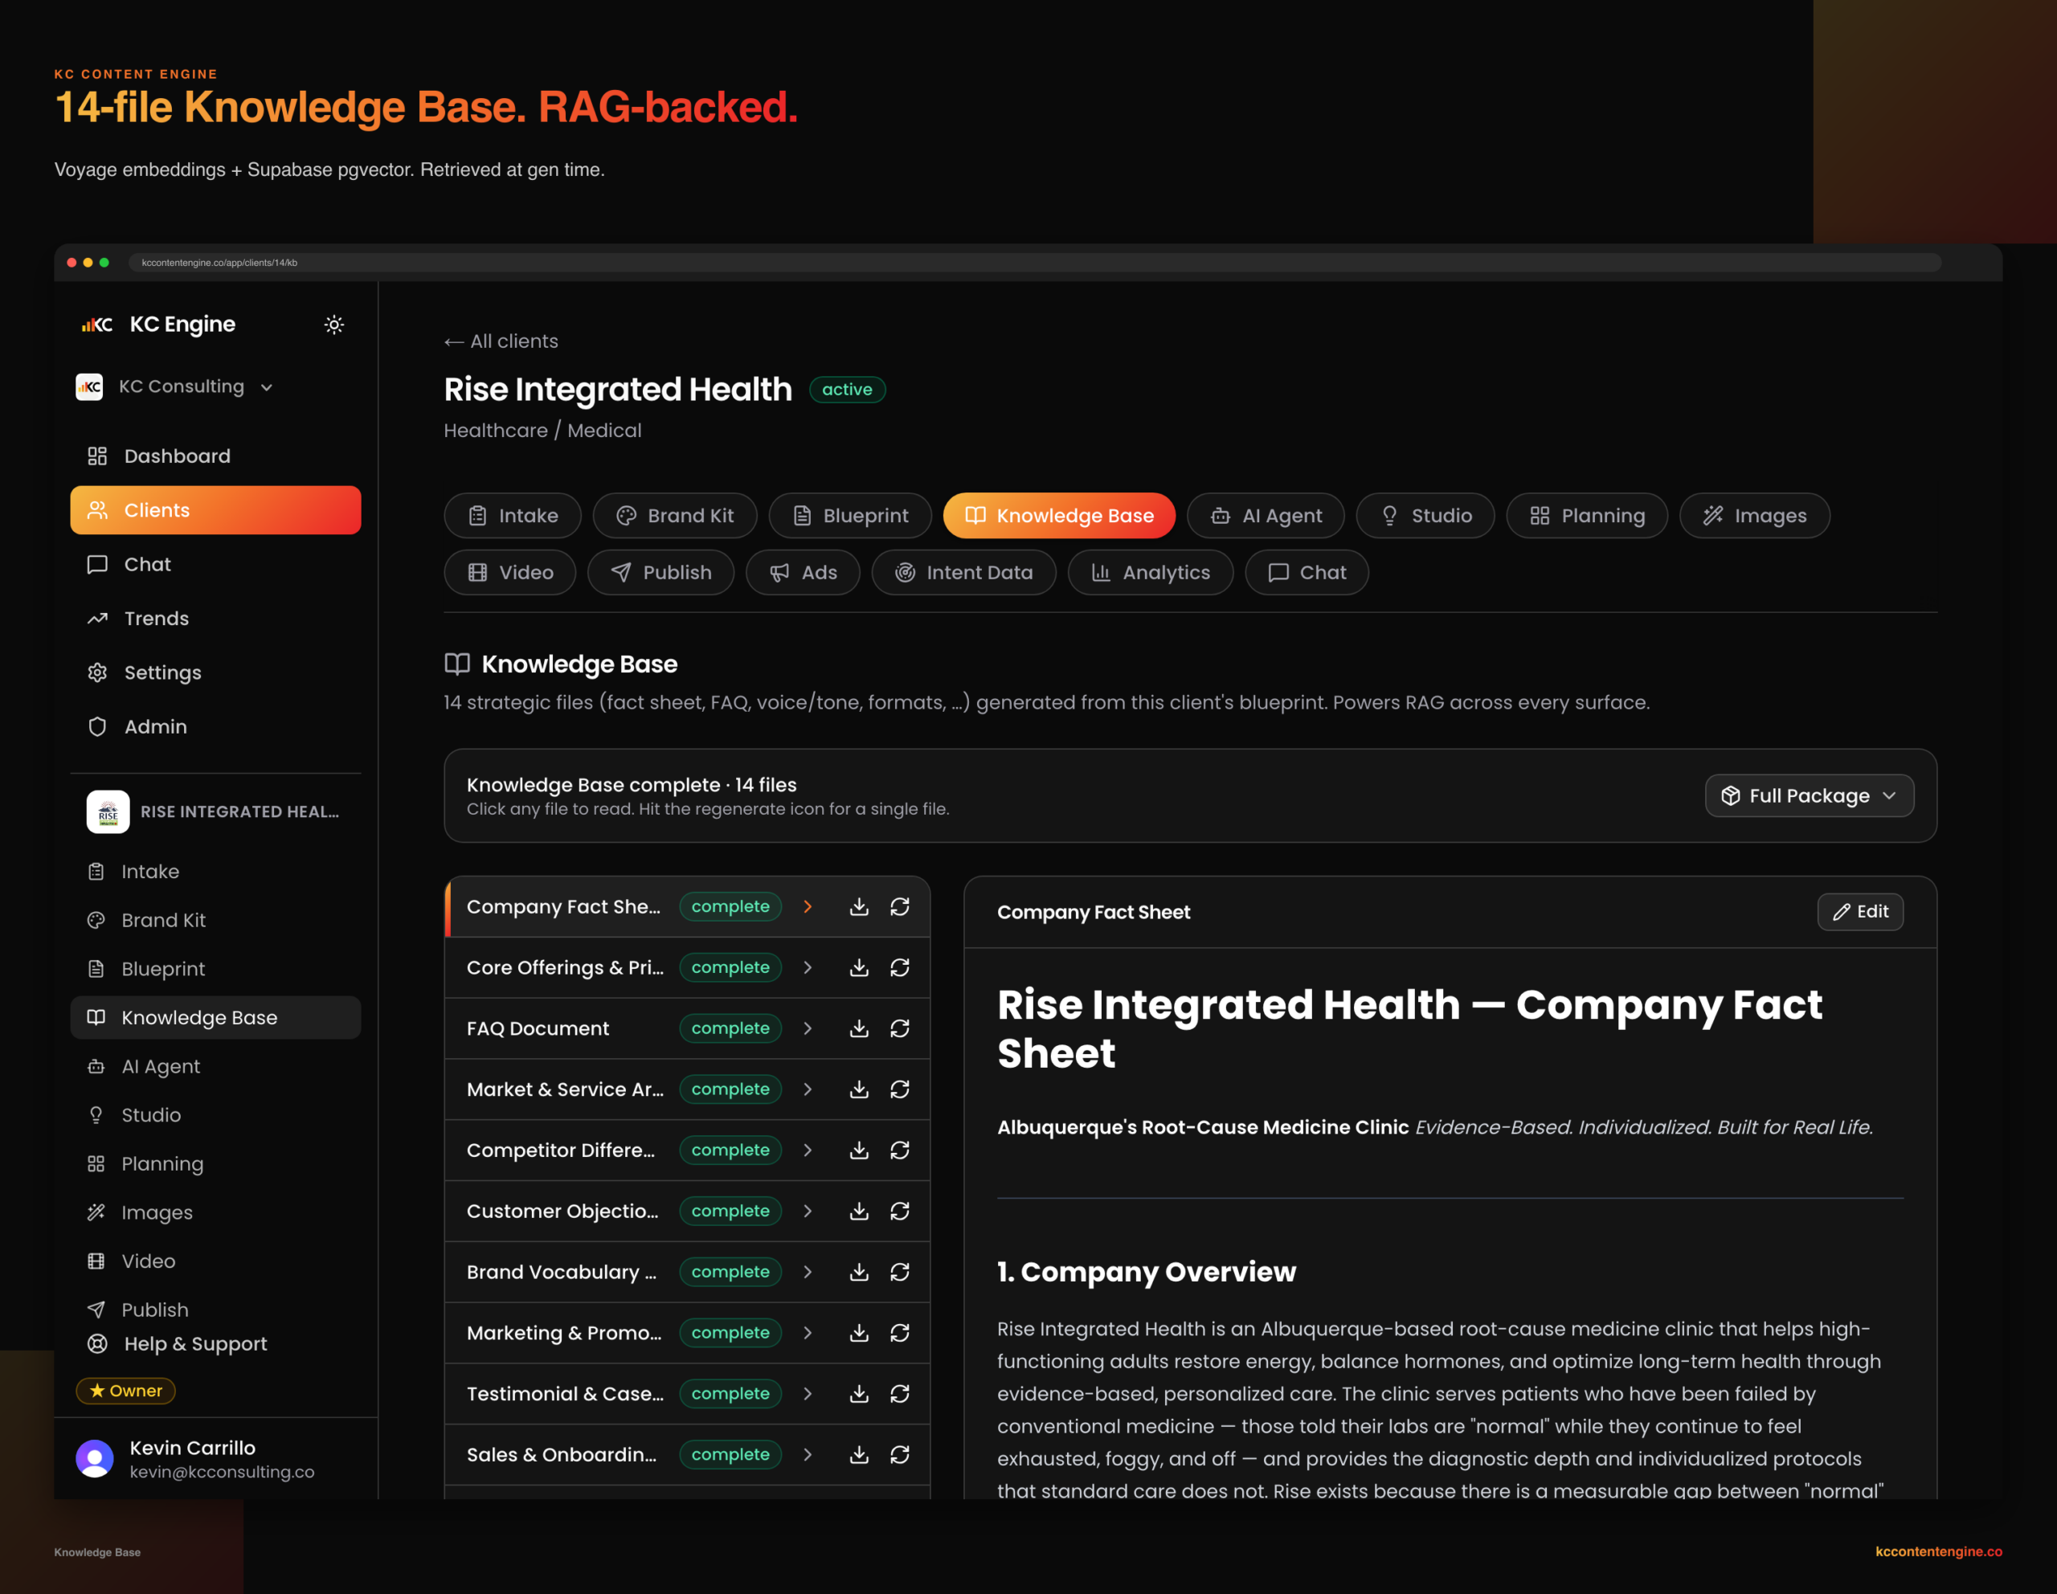Regenerate the Competitor Differentiation file
The image size is (2057, 1594).
click(x=901, y=1151)
